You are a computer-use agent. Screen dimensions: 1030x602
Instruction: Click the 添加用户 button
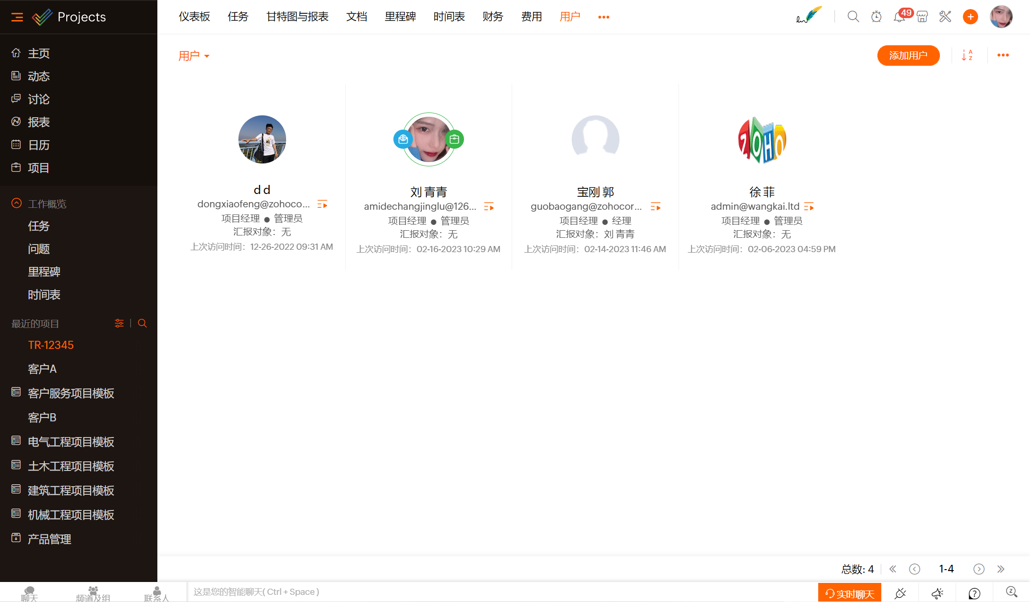click(908, 55)
